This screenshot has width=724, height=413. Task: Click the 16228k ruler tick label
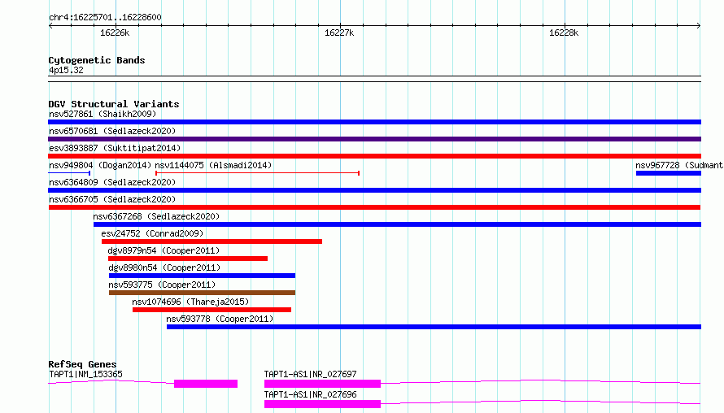(563, 33)
